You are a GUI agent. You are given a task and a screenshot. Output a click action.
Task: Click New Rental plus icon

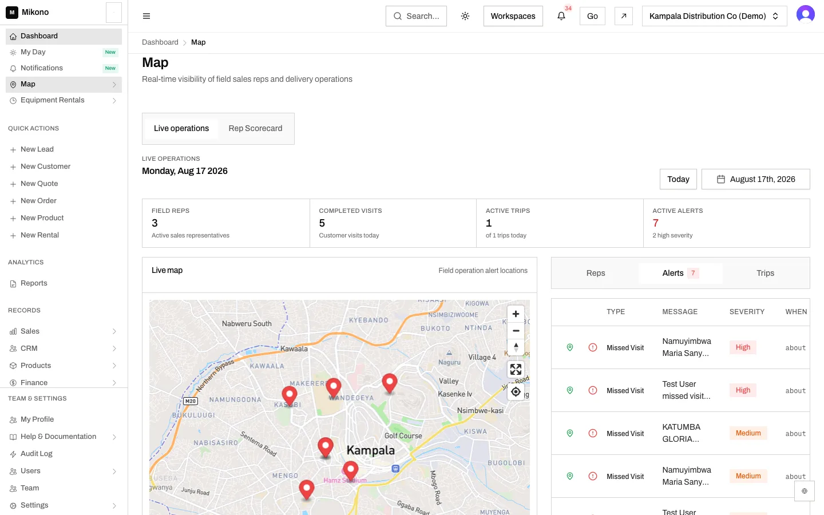click(13, 236)
